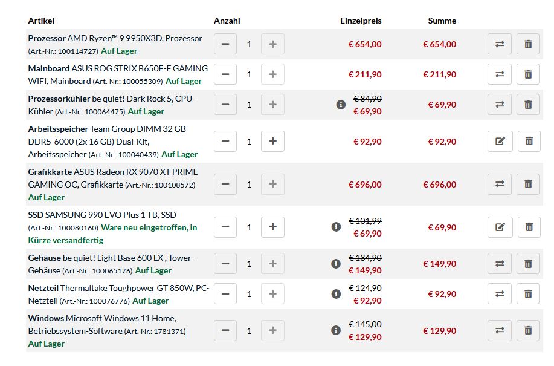Open the ASUS ROG STRIX B650E-F product link
Image resolution: width=554 pixels, height=366 pixels.
[118, 74]
